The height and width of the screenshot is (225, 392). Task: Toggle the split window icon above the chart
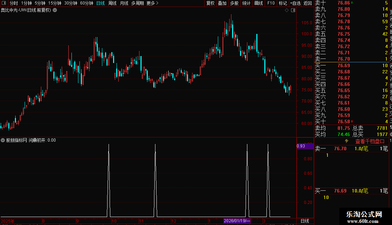(x=293, y=10)
